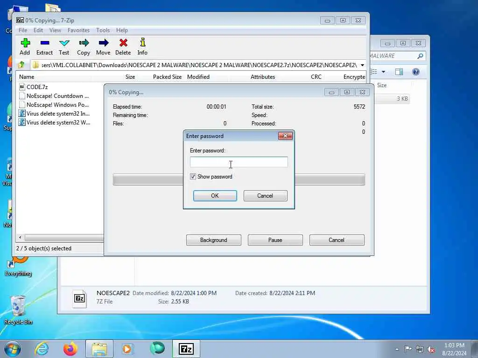This screenshot has height=358, width=478.
Task: Open File Explorer from the taskbar
Action: [99, 349]
